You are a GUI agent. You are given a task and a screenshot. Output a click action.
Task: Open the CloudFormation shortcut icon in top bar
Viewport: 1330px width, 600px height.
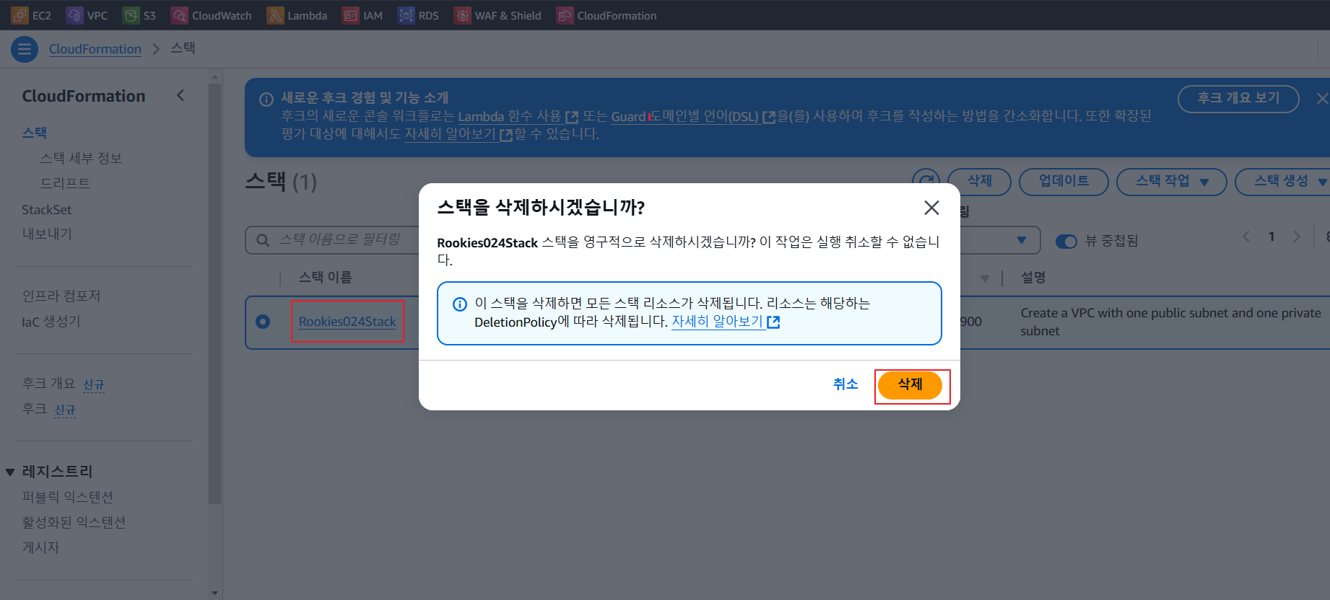click(x=565, y=15)
